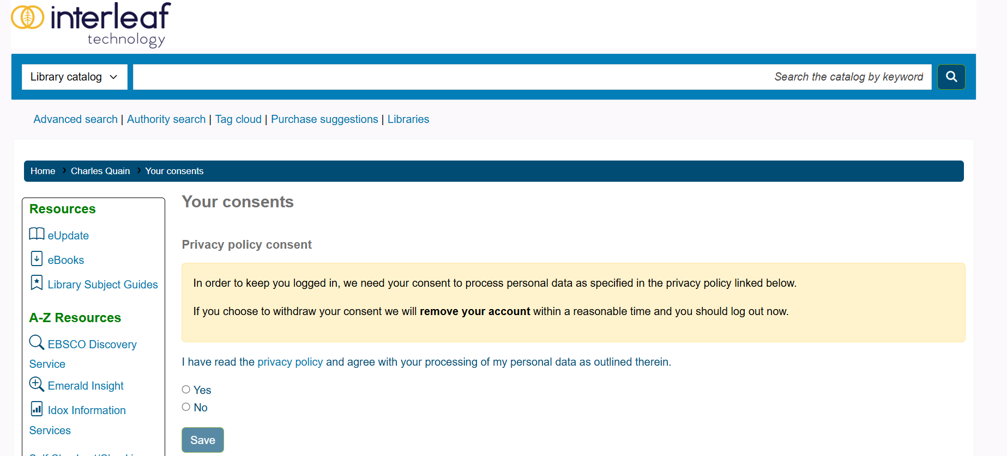This screenshot has height=456, width=1007.
Task: Go to the Tag cloud page
Action: (238, 119)
